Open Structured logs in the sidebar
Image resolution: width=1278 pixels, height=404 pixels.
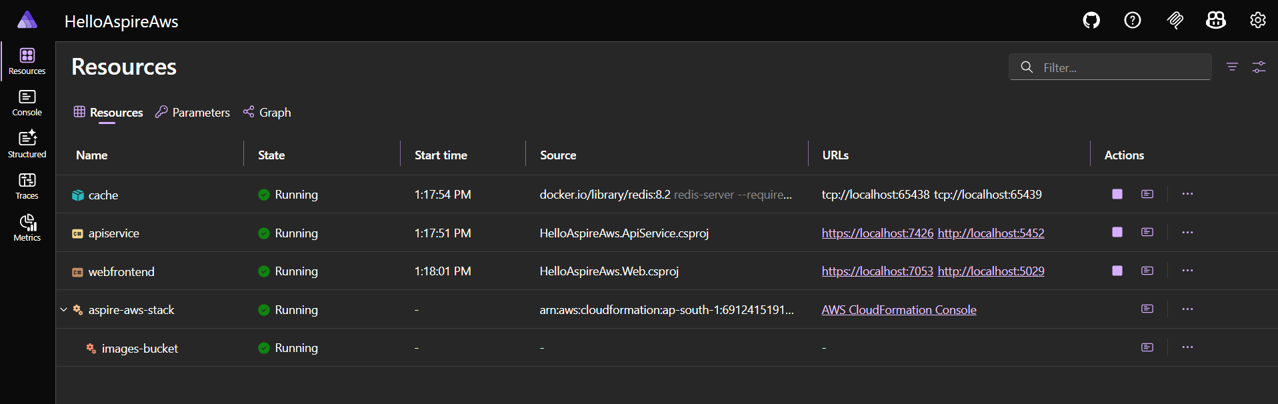click(27, 145)
